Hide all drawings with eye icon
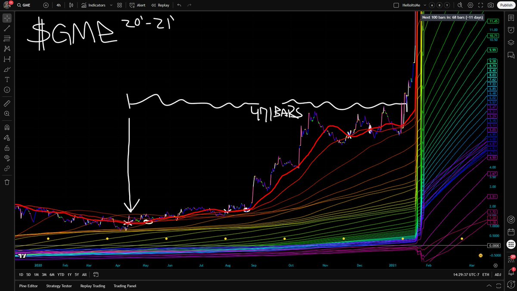 click(x=7, y=158)
